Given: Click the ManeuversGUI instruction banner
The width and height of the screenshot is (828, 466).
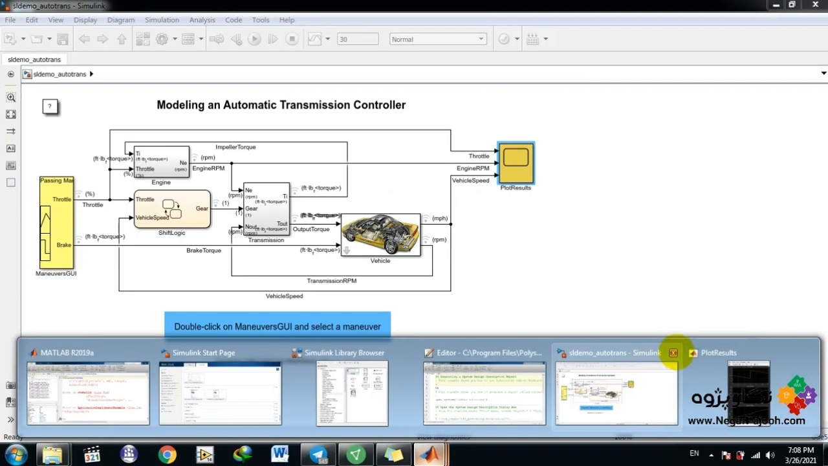Looking at the screenshot, I should (277, 326).
